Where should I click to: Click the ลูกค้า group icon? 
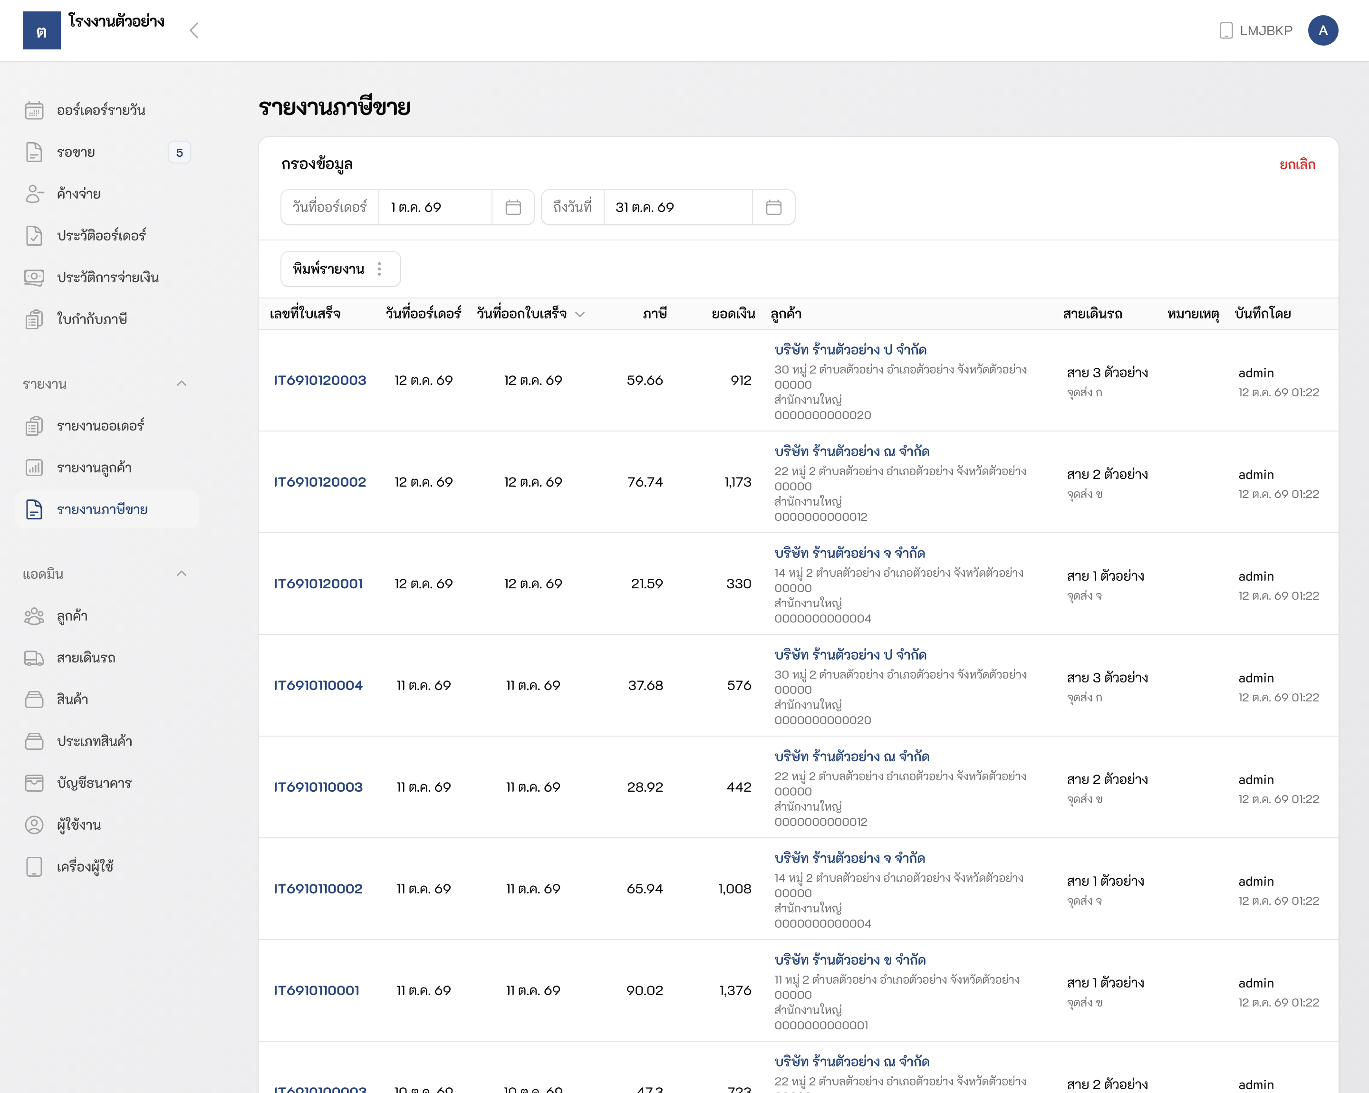point(34,616)
